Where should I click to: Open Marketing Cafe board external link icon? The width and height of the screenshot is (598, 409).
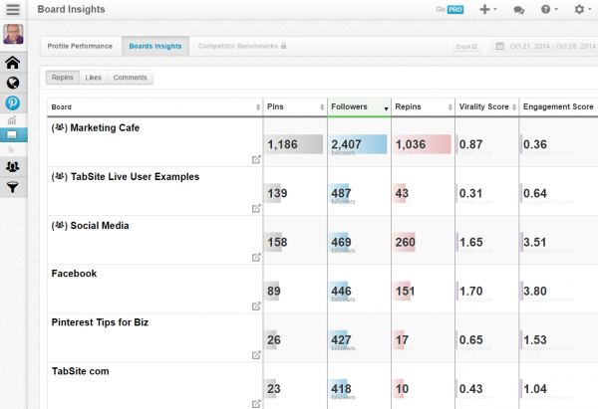pos(256,158)
